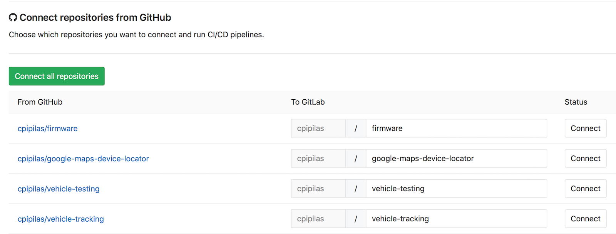Image resolution: width=616 pixels, height=234 pixels.
Task: Click namespace box in vehicle-tracking row
Action: point(318,219)
